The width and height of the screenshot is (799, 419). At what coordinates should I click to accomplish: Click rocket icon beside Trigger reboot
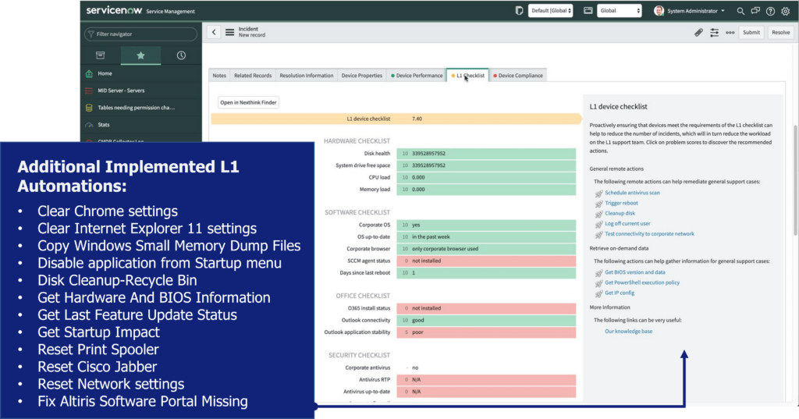pyautogui.click(x=598, y=204)
